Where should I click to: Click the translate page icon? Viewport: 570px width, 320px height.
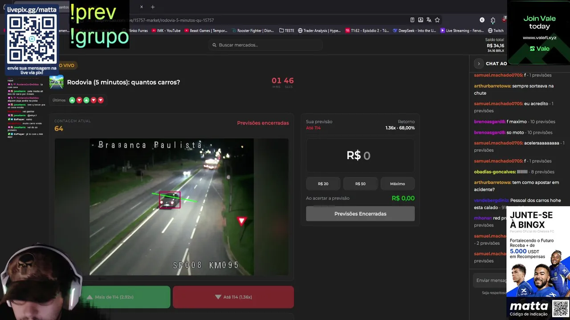(429, 20)
